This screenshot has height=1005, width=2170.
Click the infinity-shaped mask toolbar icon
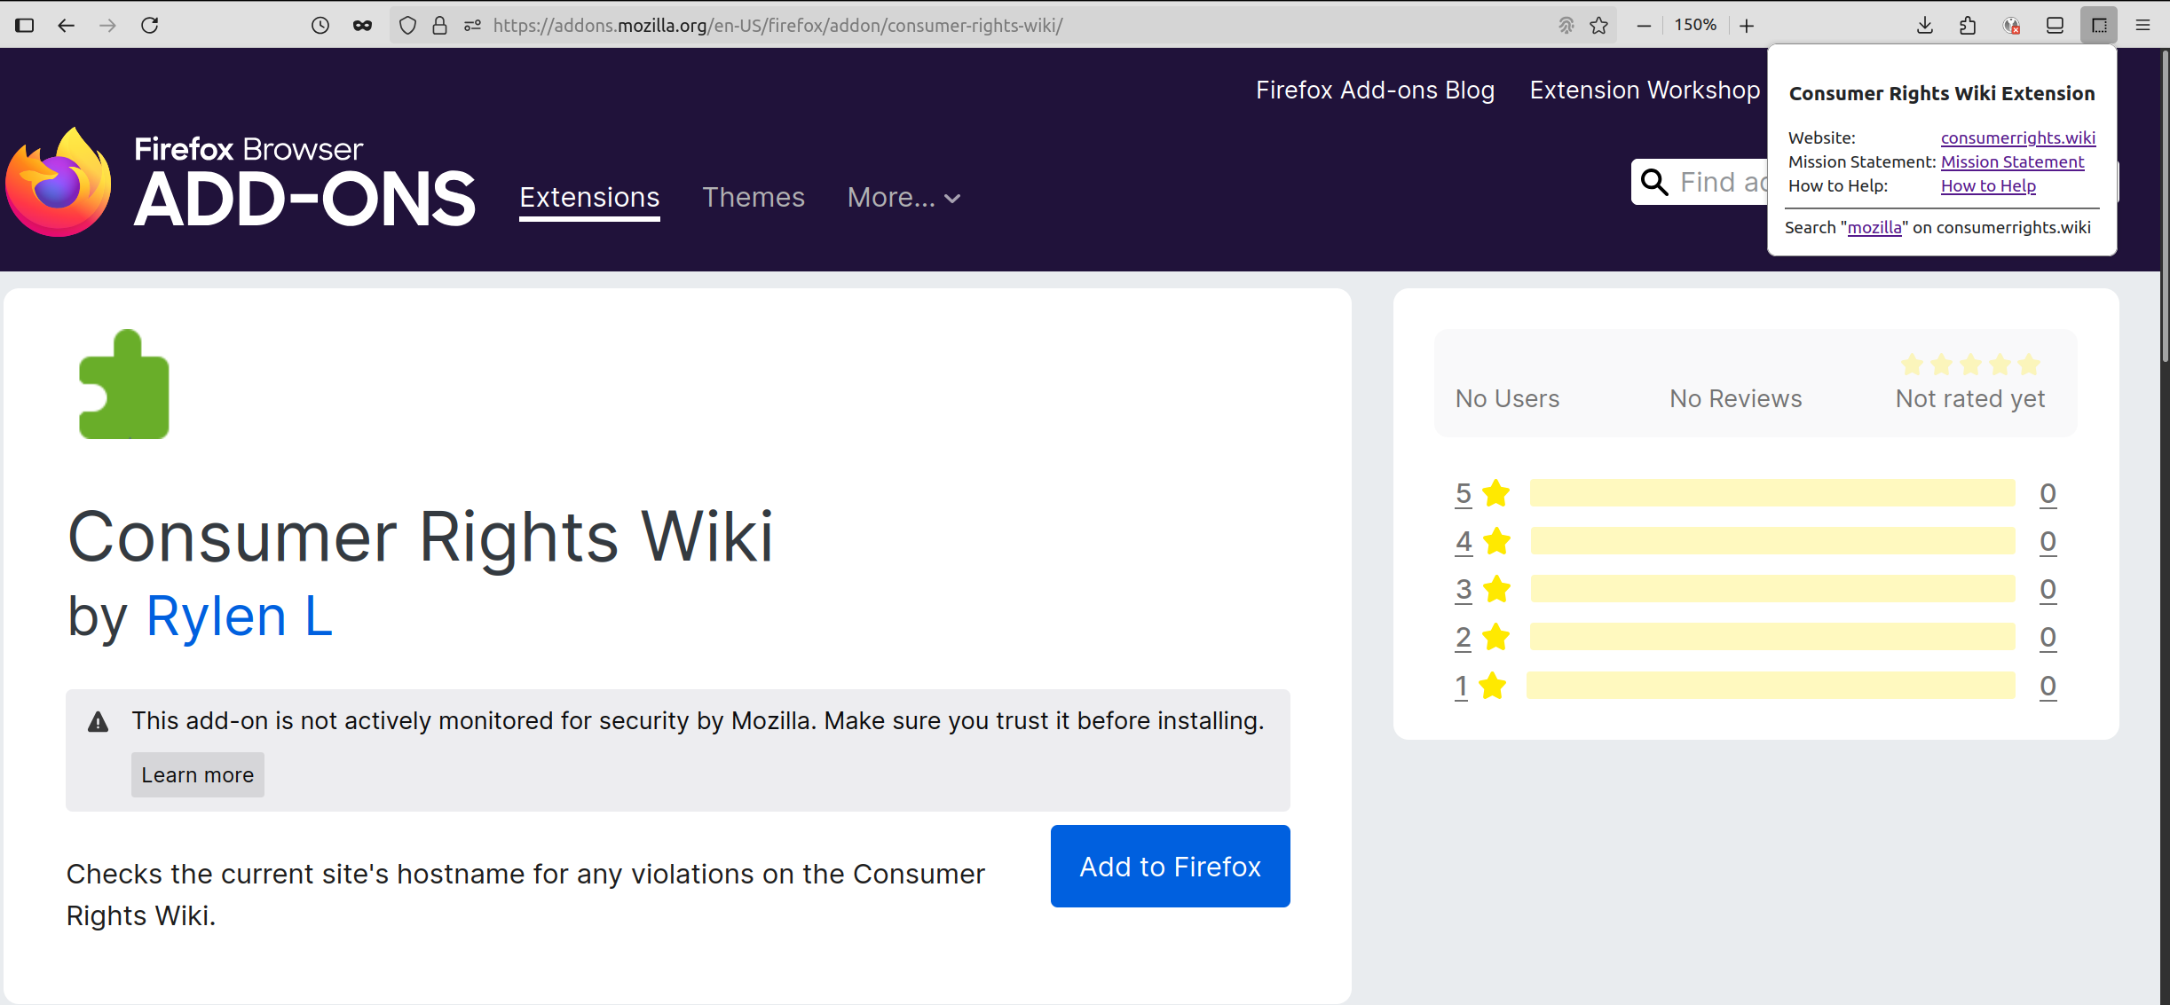tap(362, 25)
